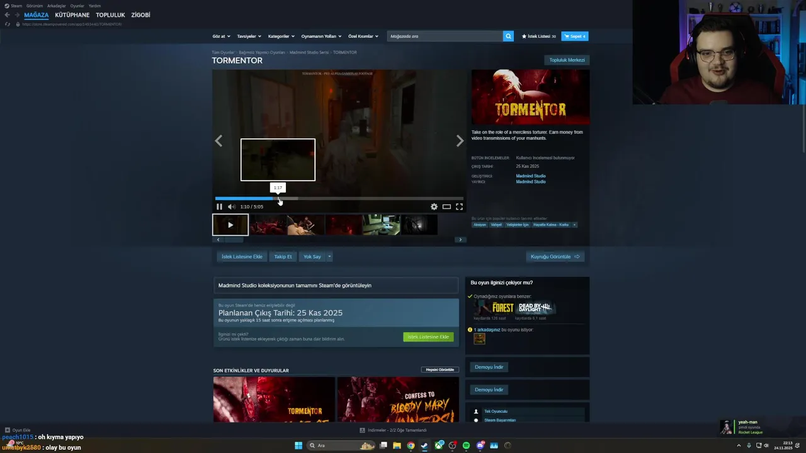Click the store search magnifier button
806x453 pixels.
click(x=508, y=36)
